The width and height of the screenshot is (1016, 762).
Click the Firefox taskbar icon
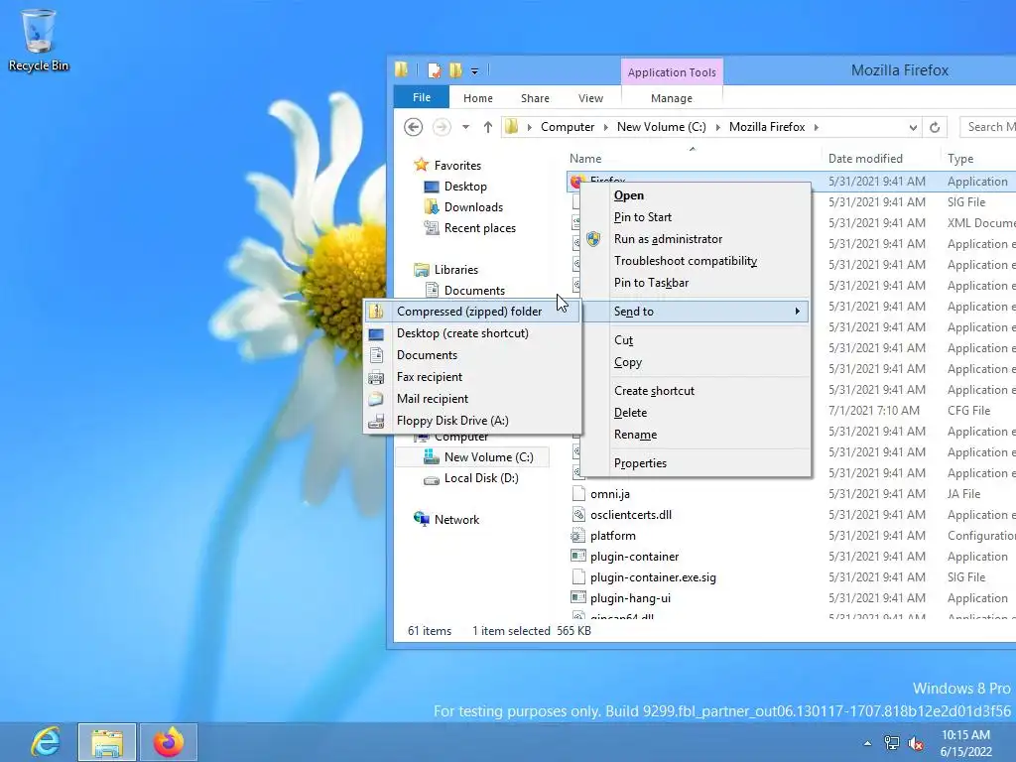[169, 742]
